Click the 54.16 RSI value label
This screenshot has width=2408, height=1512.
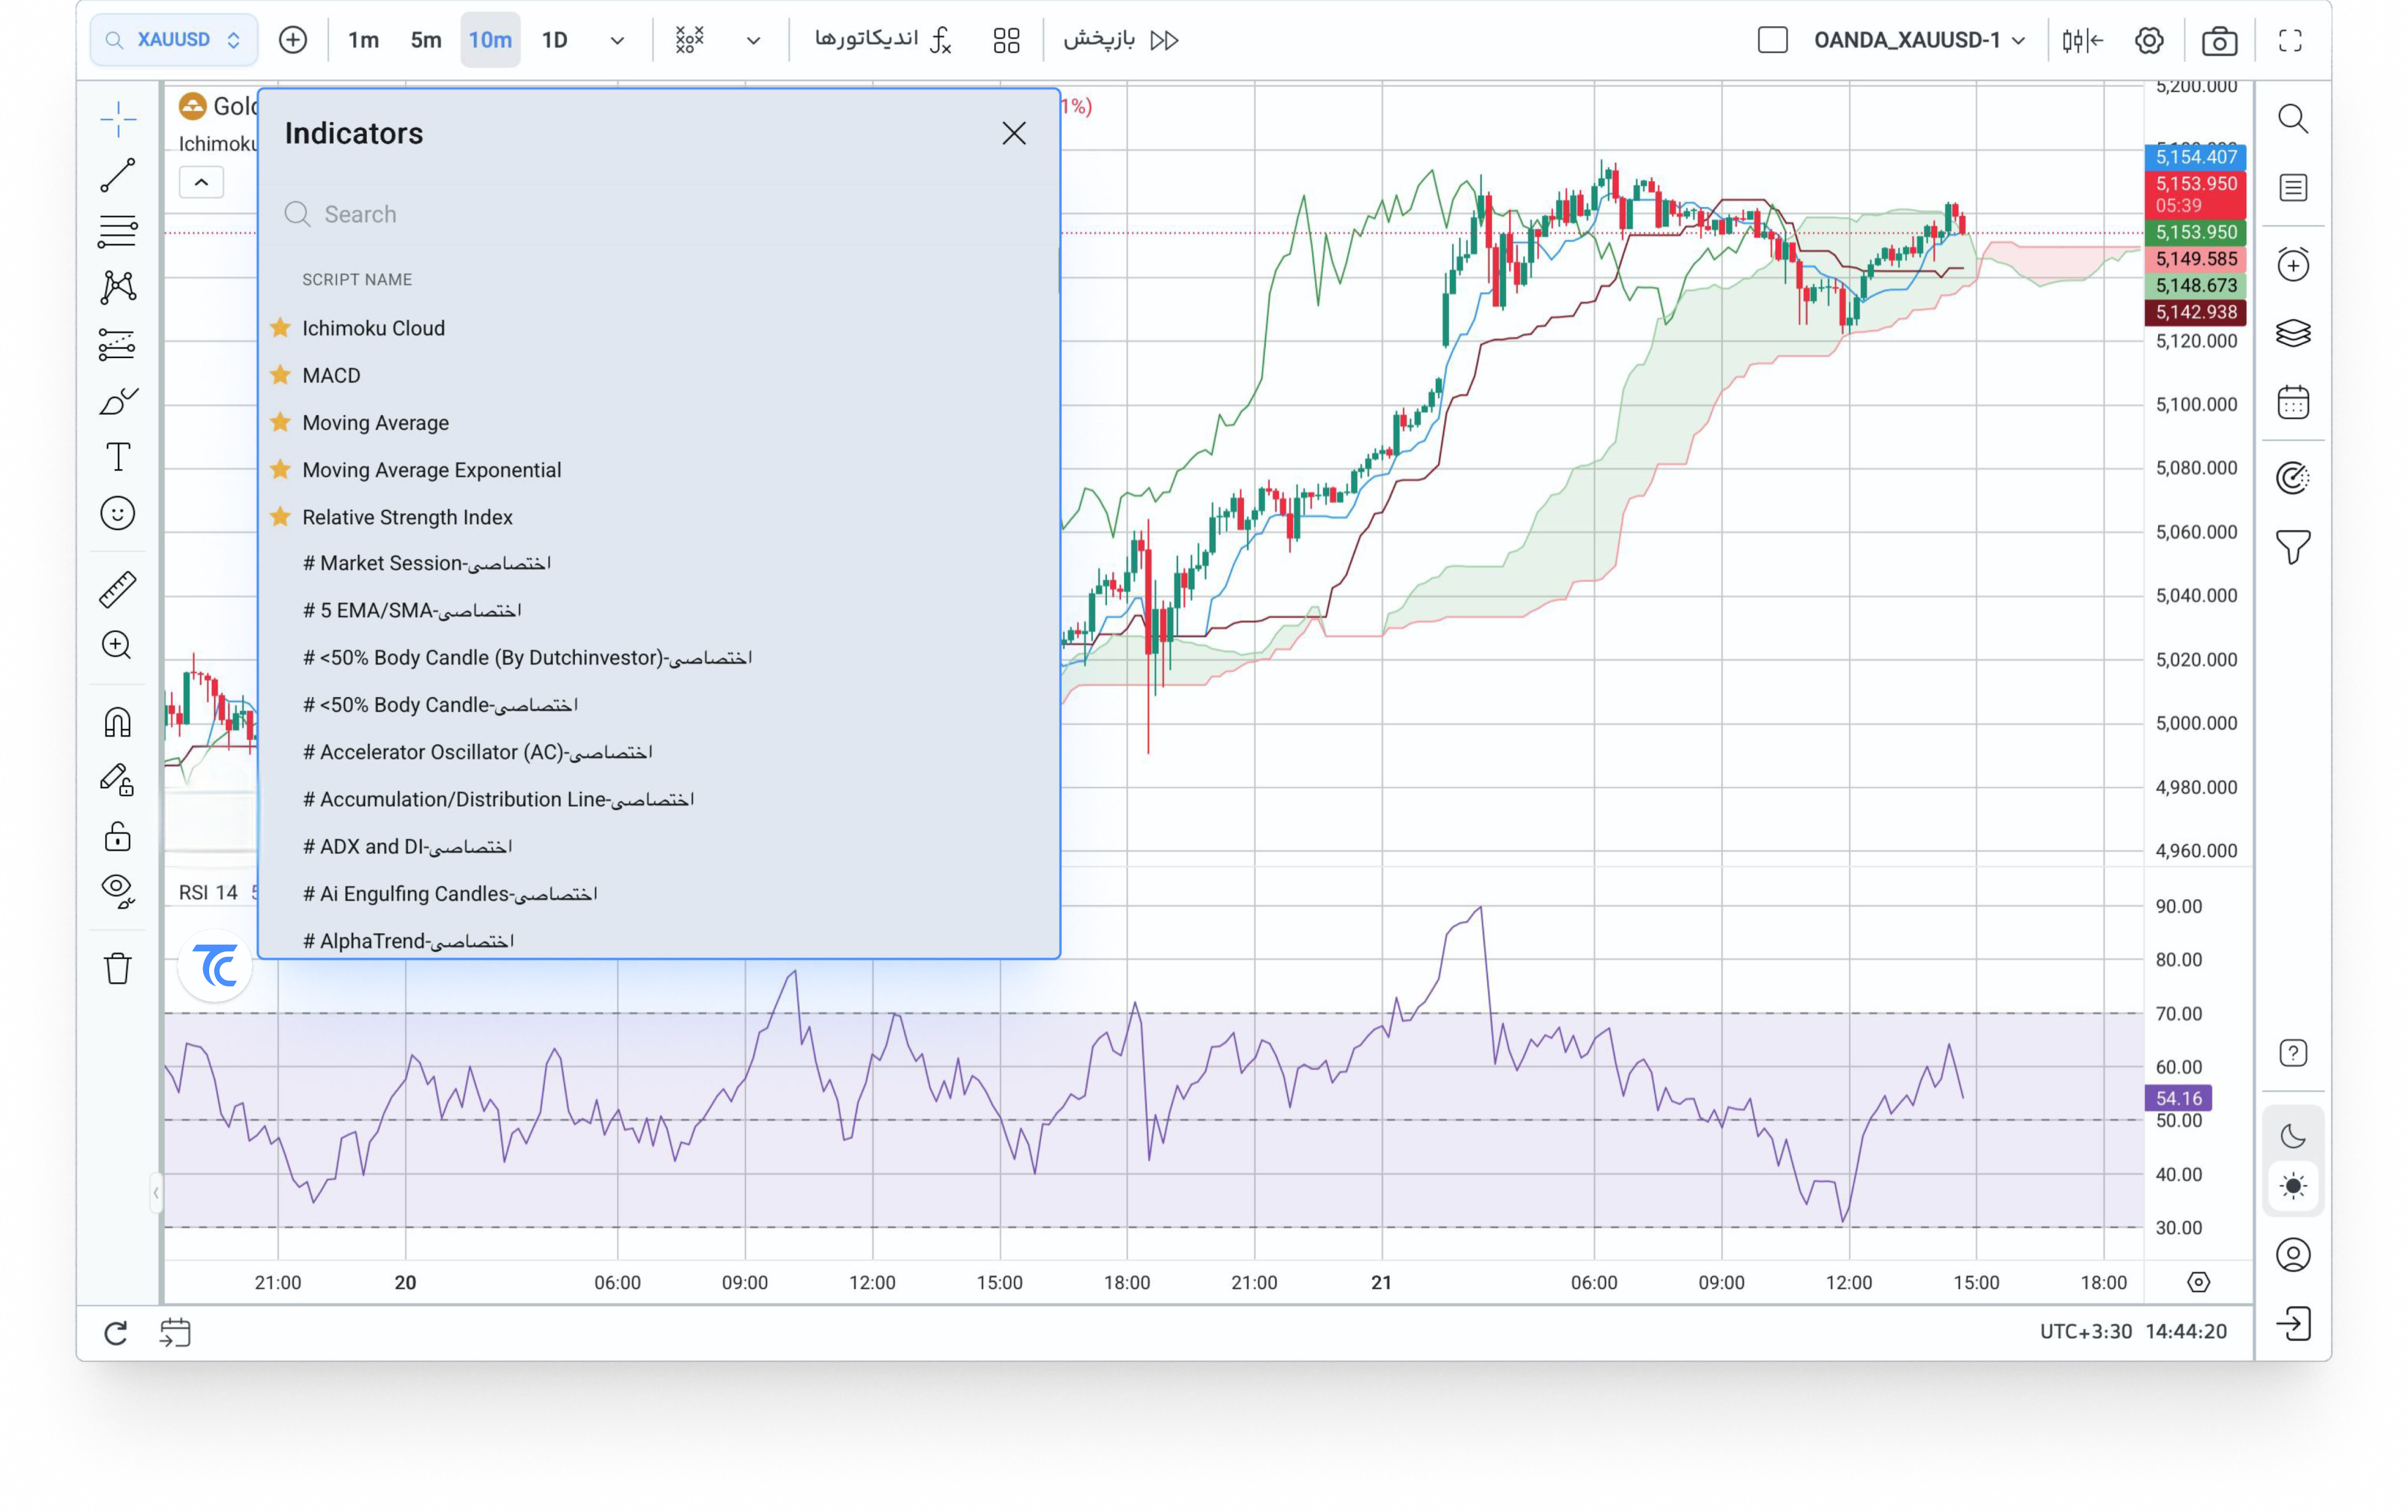coord(2178,1097)
